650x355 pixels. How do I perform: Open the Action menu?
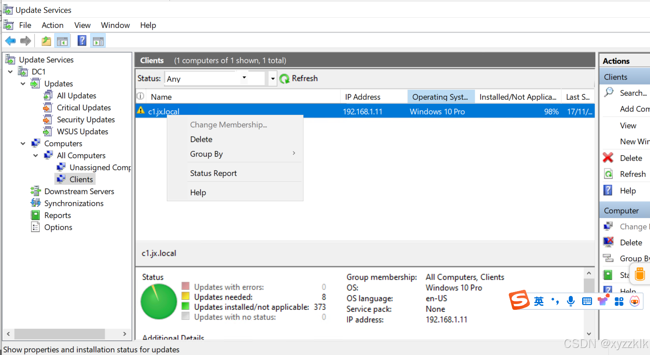pyautogui.click(x=52, y=25)
